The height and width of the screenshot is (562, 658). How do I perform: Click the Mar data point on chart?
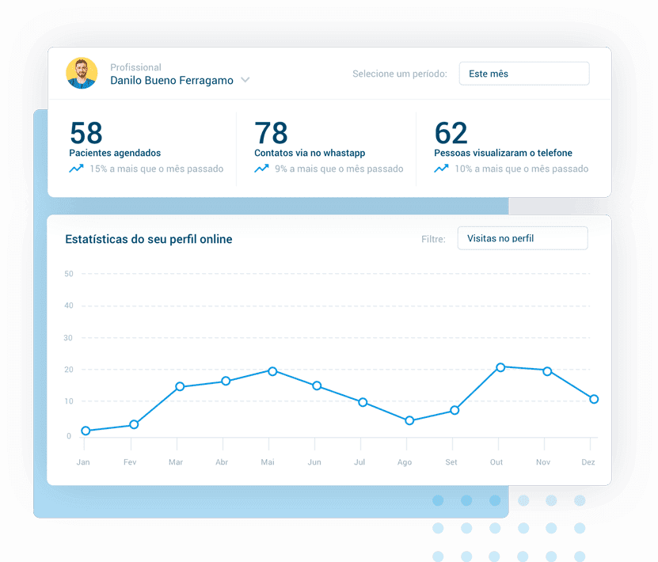point(180,386)
